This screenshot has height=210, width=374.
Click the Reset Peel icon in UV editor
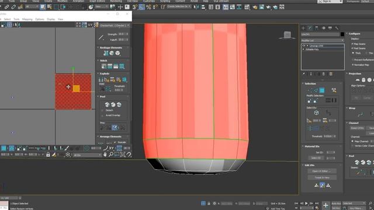pos(119,104)
